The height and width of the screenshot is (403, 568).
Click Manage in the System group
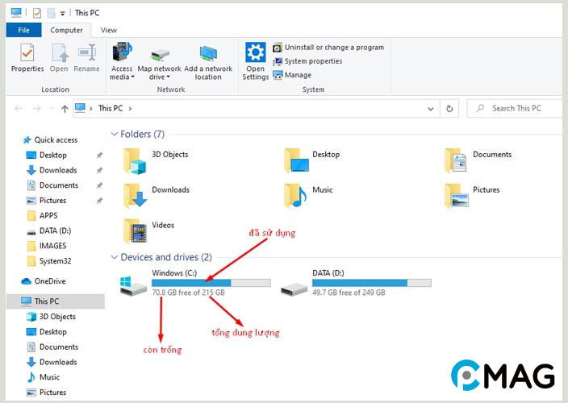(292, 75)
